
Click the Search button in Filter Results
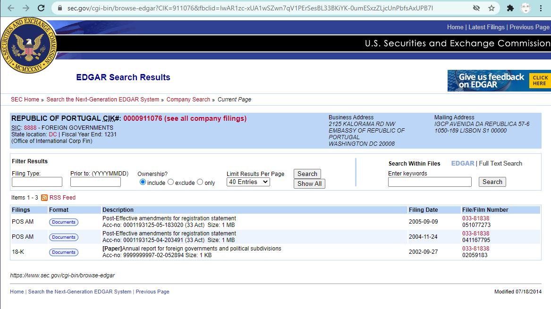(307, 174)
